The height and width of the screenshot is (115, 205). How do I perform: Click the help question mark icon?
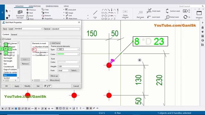[9, 16]
